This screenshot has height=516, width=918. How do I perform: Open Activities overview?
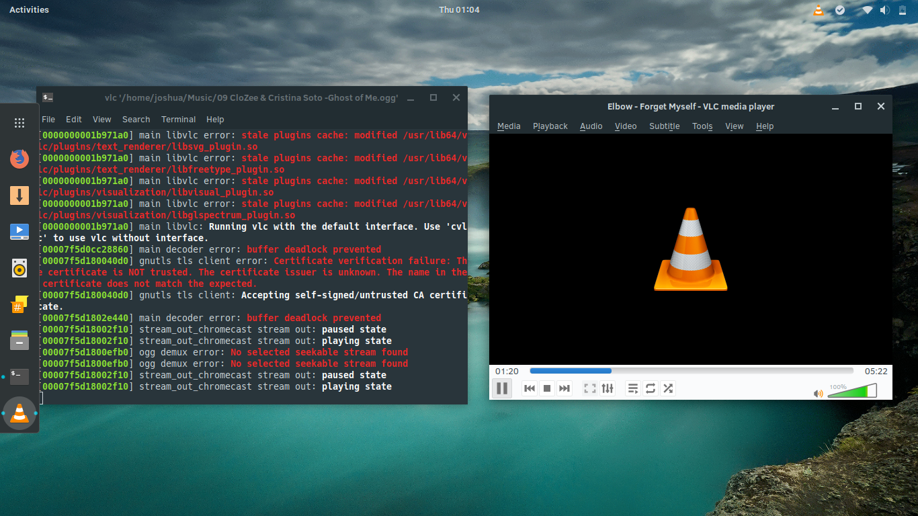29,10
